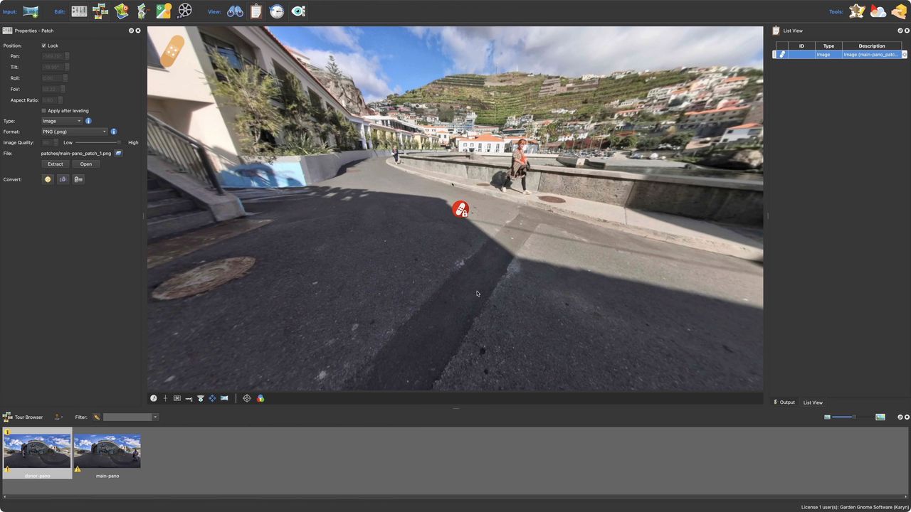Enable Apply after leveling
Image resolution: width=911 pixels, height=512 pixels.
click(44, 110)
